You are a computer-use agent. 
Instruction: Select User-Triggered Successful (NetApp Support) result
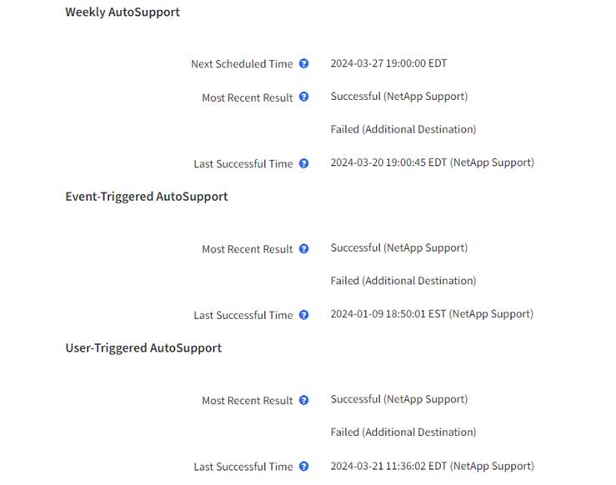point(398,399)
